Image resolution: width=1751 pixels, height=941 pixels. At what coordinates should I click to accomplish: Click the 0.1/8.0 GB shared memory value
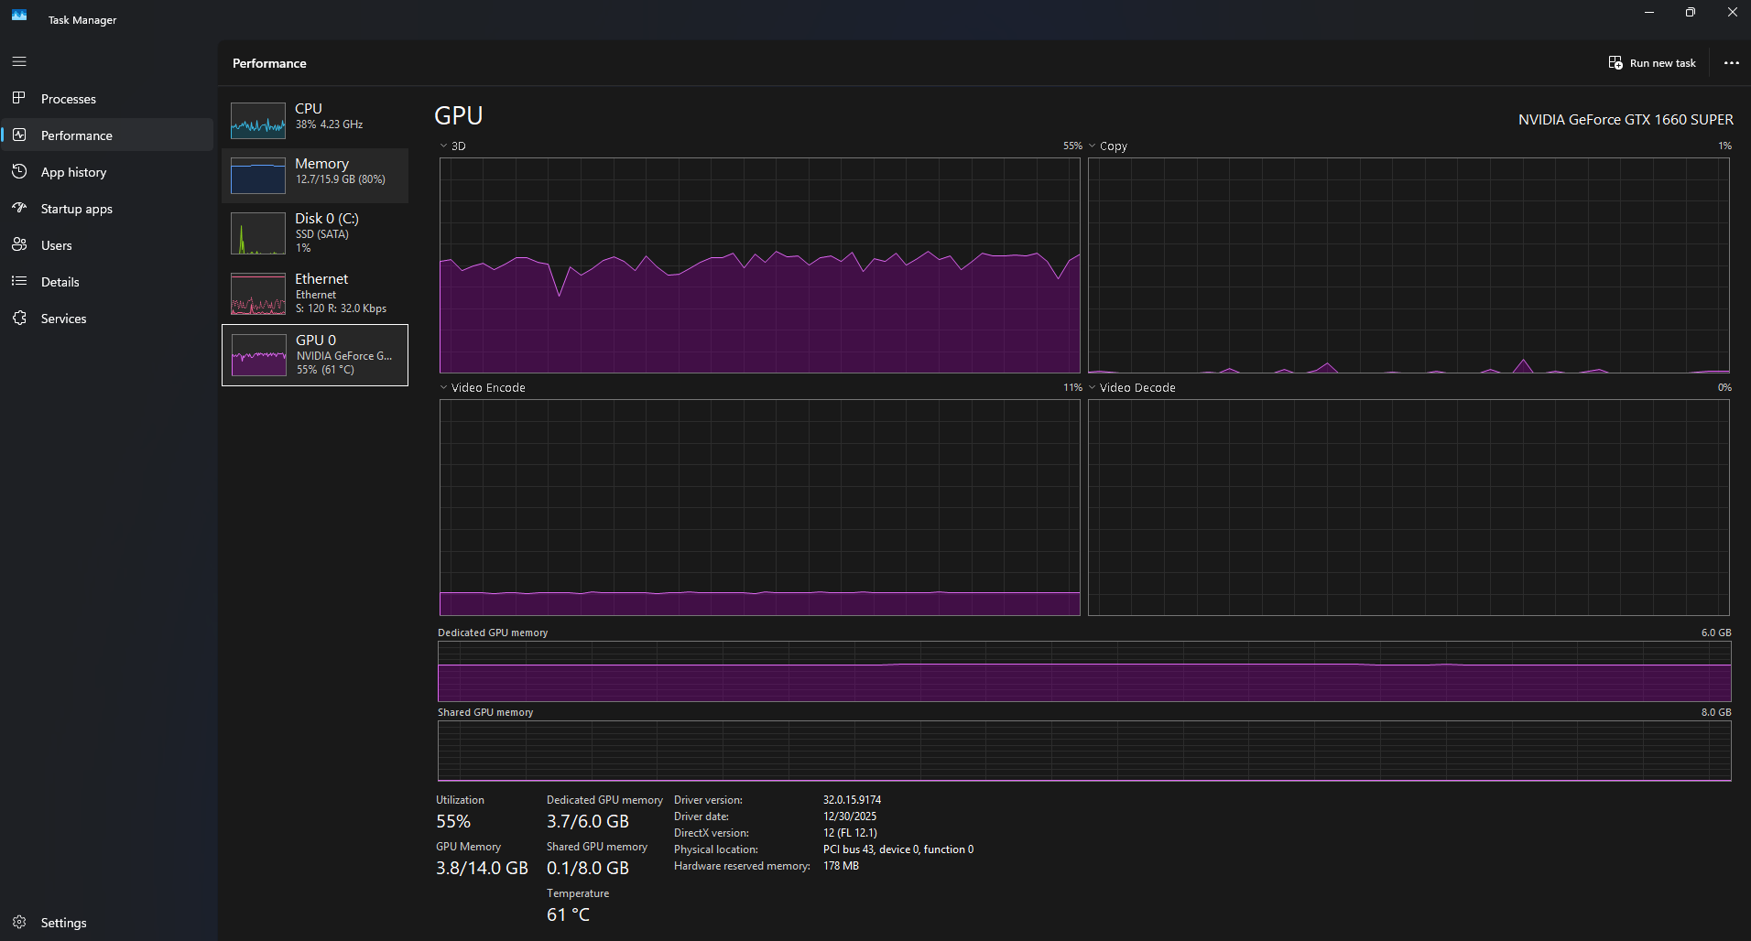pos(588,868)
